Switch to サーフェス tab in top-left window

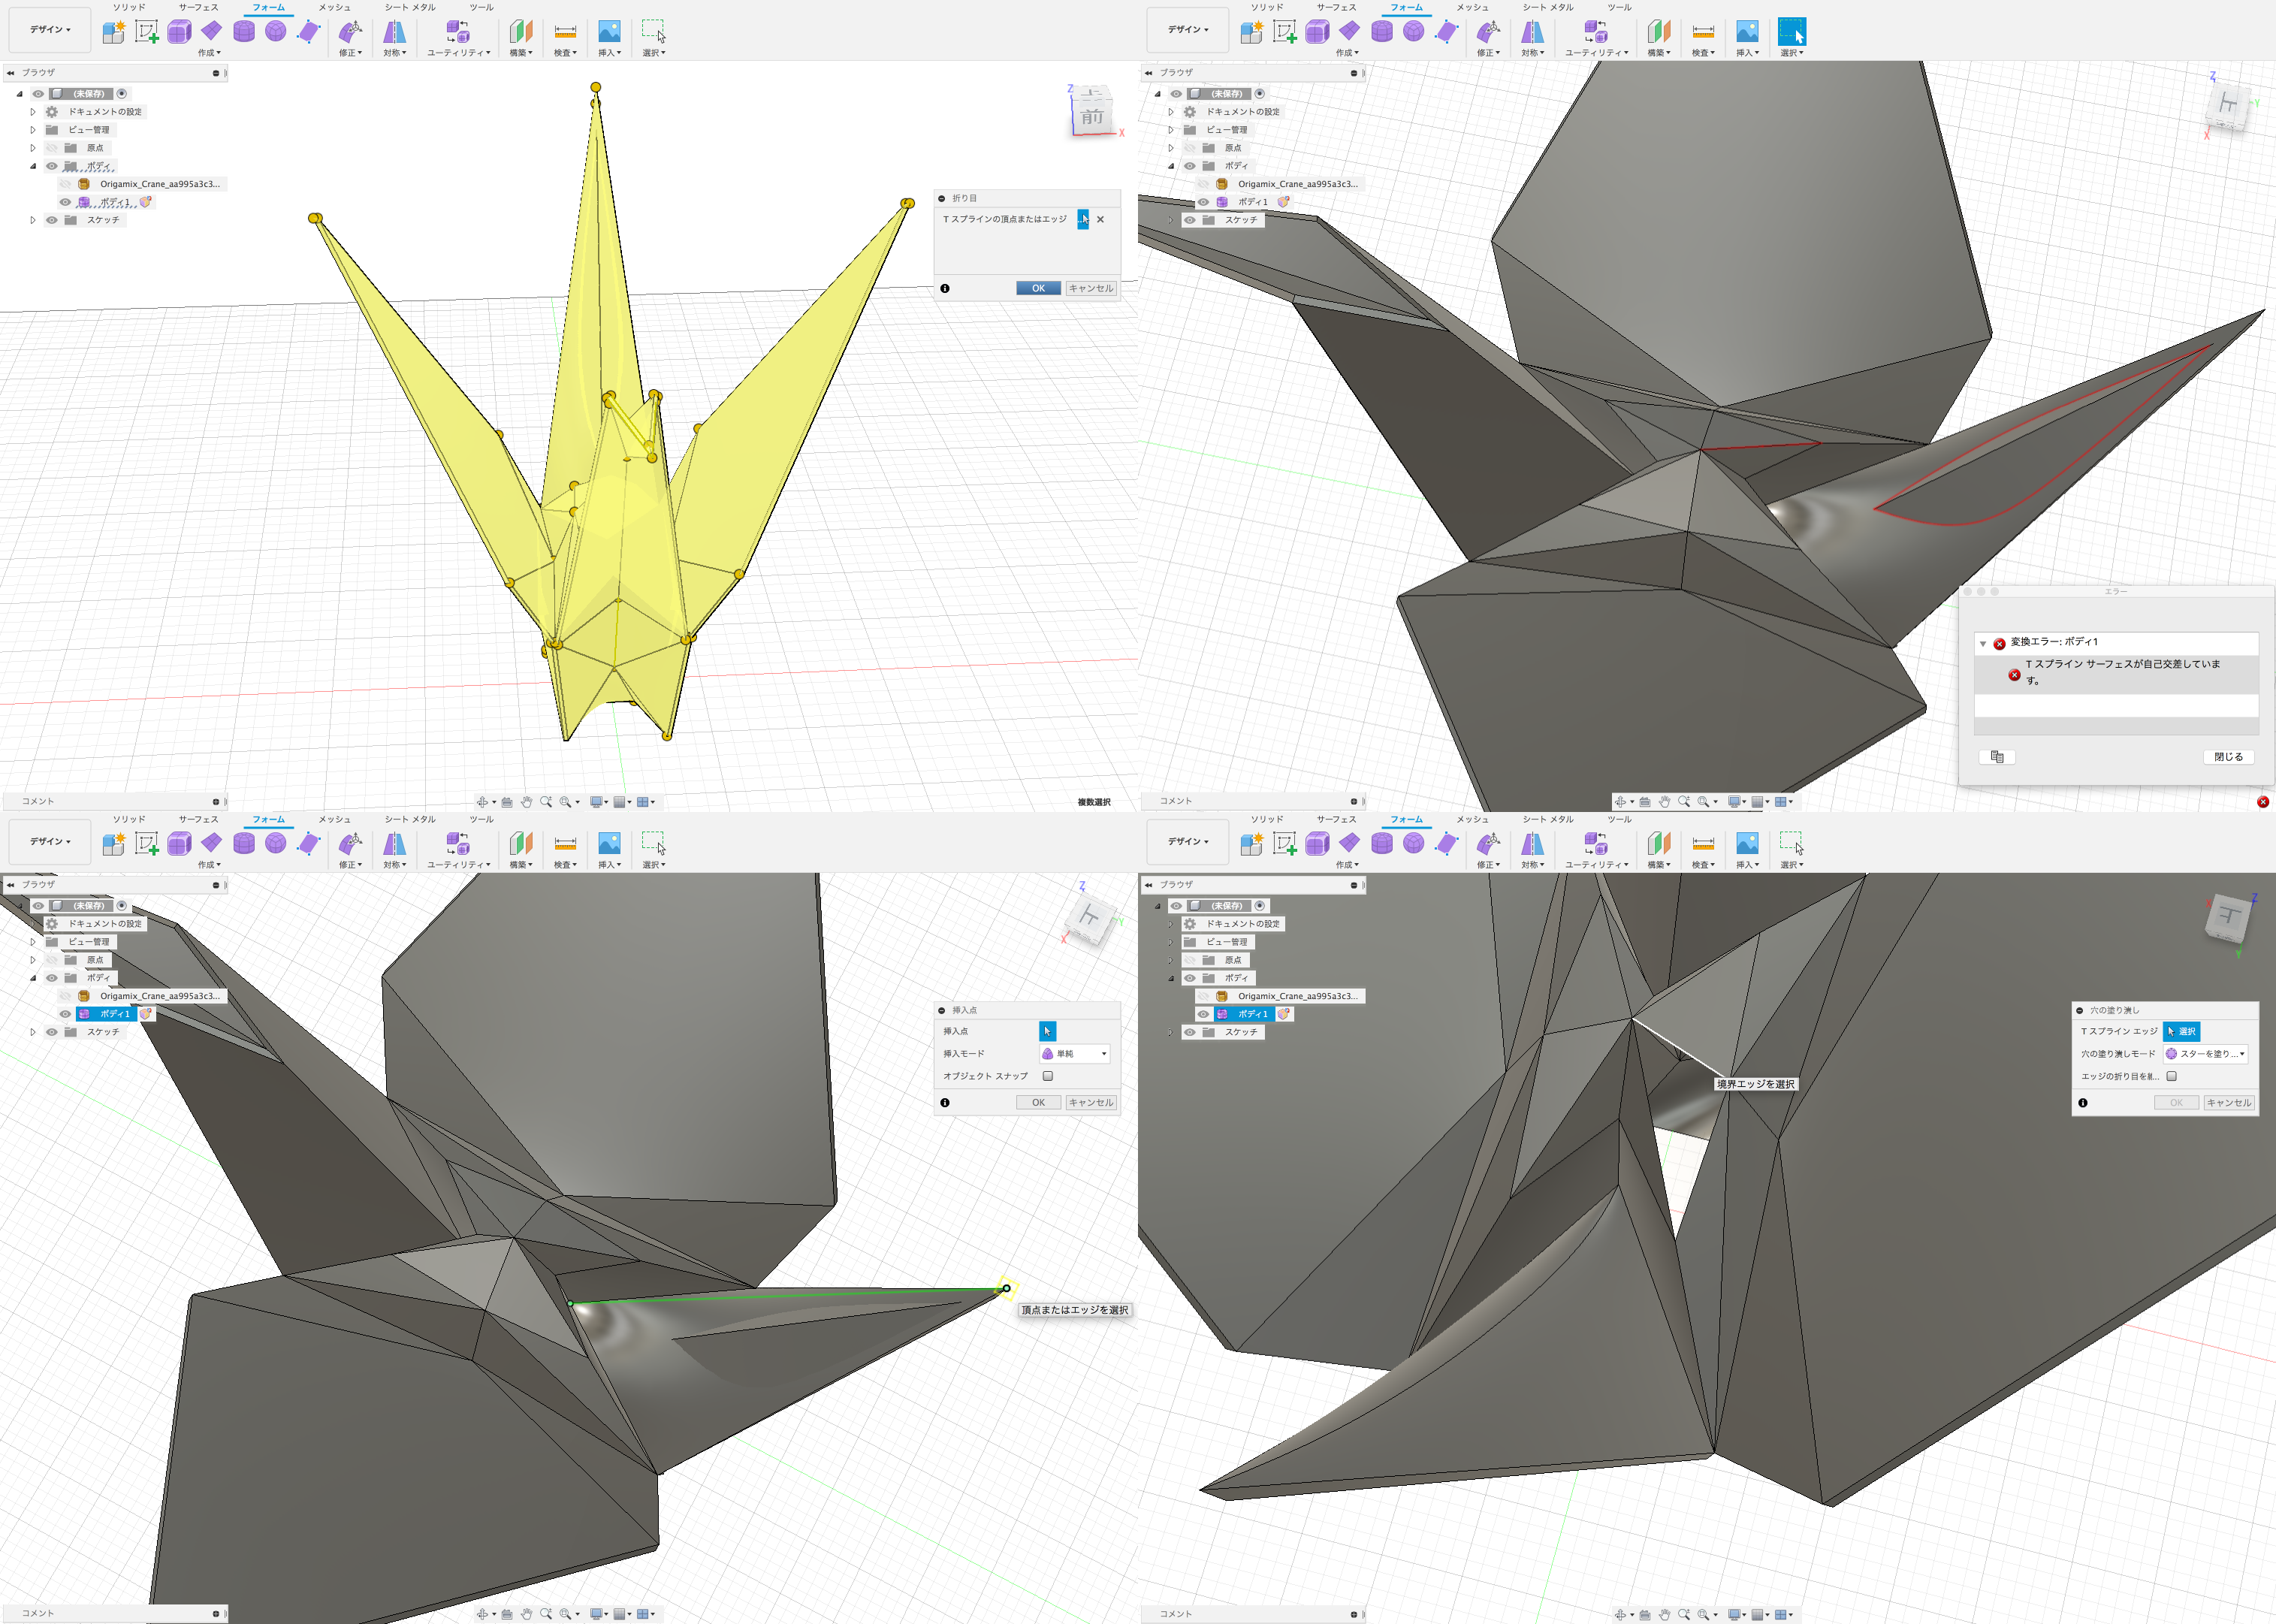[x=198, y=7]
